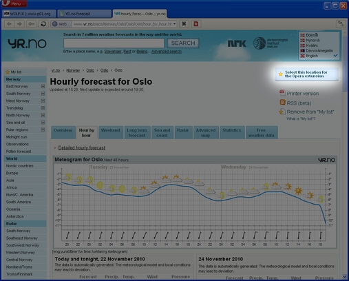Click yr.no breadcrumb link
The width and height of the screenshot is (349, 281).
[56, 70]
